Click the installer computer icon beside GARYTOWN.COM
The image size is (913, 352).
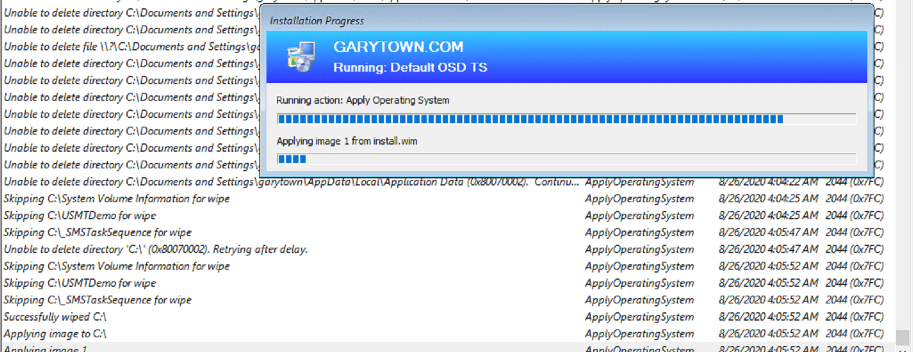302,57
